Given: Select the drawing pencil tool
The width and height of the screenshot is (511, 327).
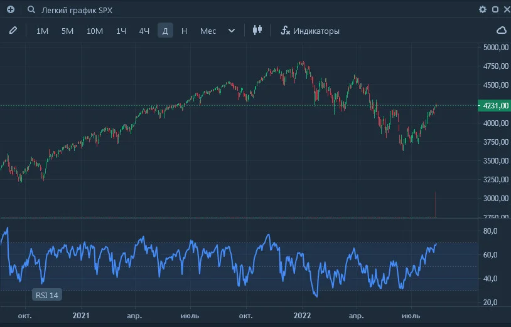Looking at the screenshot, I should [13, 31].
